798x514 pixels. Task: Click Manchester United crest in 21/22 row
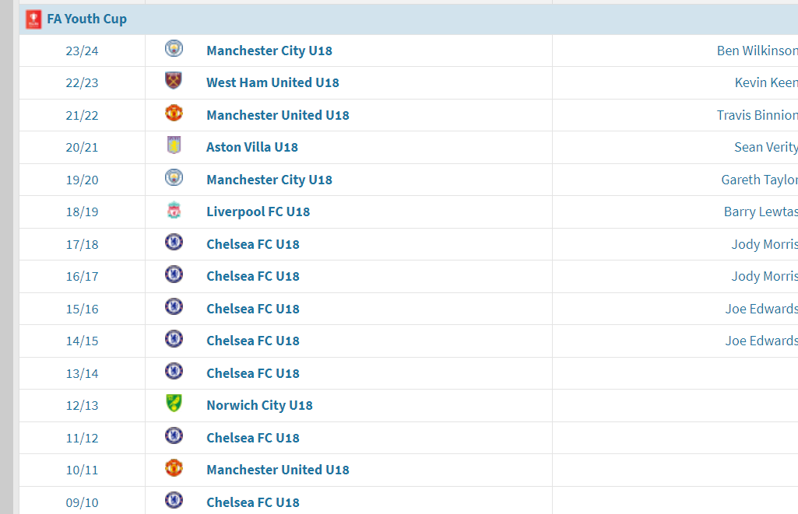(174, 114)
